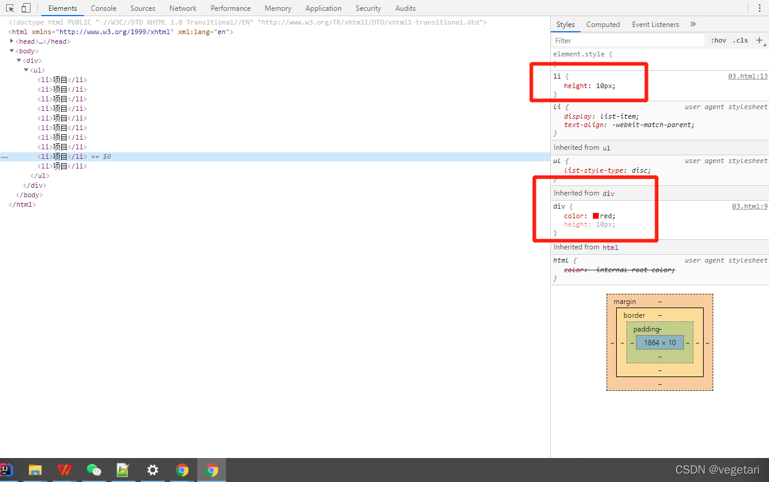769x482 pixels.
Task: Open the red color swatch picker
Action: point(596,216)
